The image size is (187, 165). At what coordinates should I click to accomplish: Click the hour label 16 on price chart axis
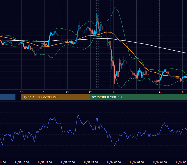click(22, 92)
